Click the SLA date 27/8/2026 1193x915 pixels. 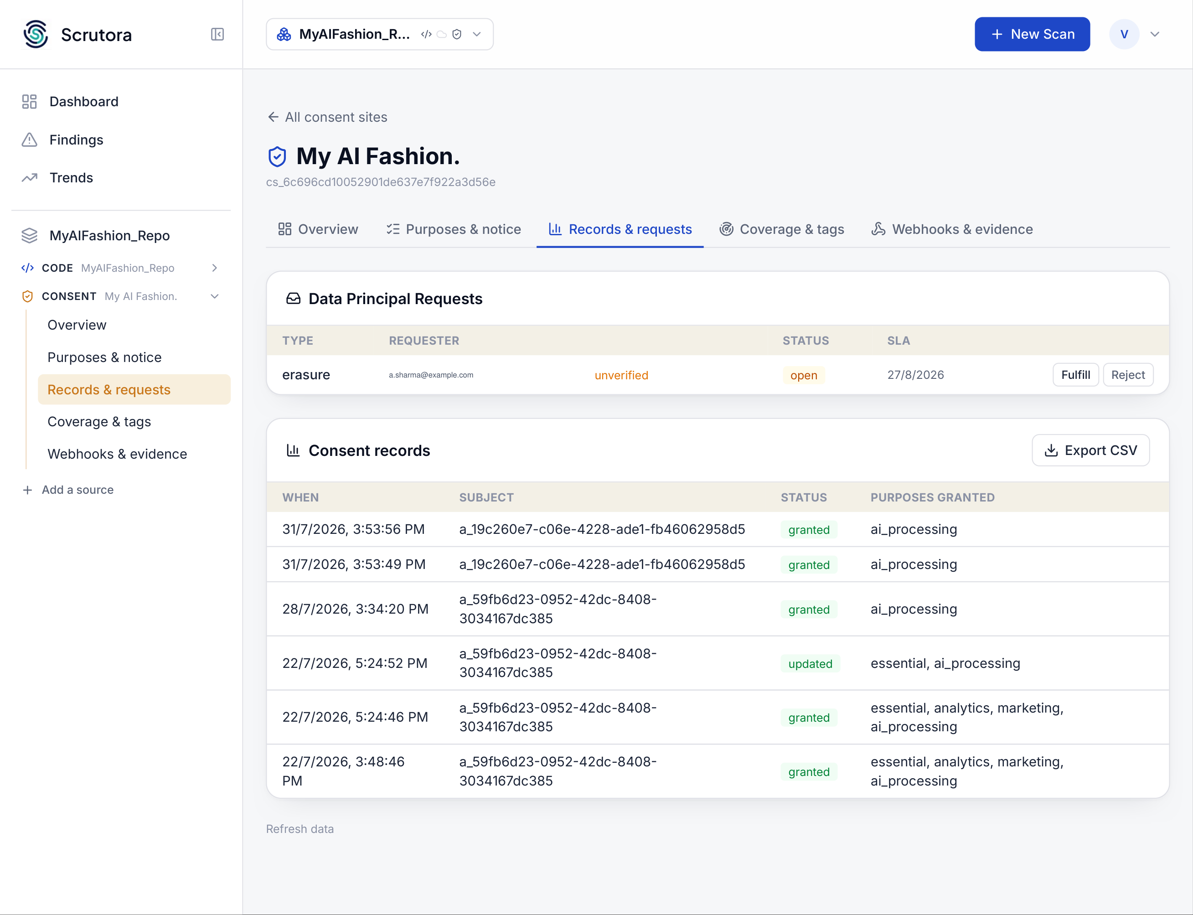[x=915, y=375]
